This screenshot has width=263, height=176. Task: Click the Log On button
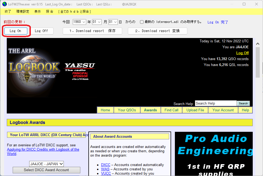click(x=16, y=31)
